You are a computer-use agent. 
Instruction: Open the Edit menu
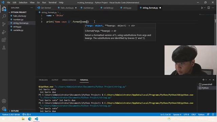pyautogui.click(x=14, y=2)
